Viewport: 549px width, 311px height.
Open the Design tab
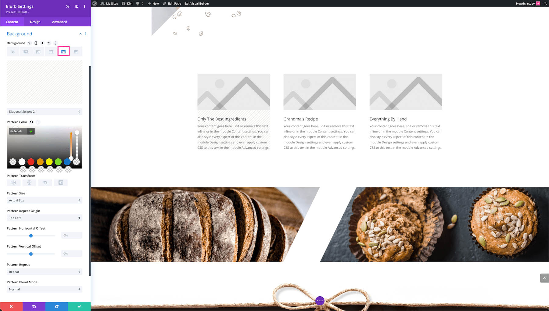35,22
